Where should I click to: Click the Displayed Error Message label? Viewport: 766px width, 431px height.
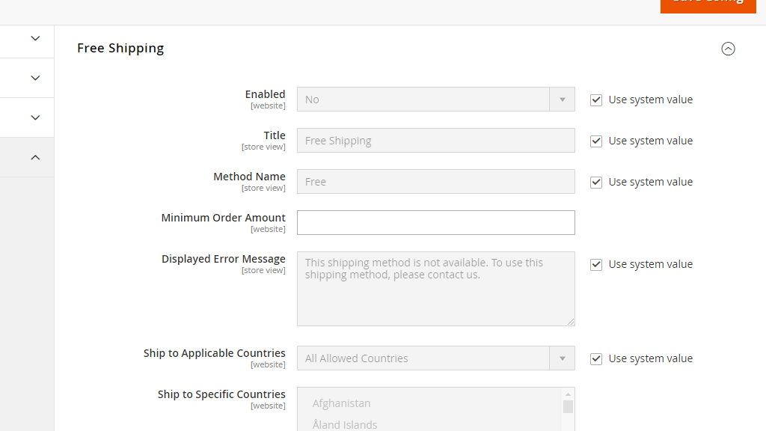point(223,258)
